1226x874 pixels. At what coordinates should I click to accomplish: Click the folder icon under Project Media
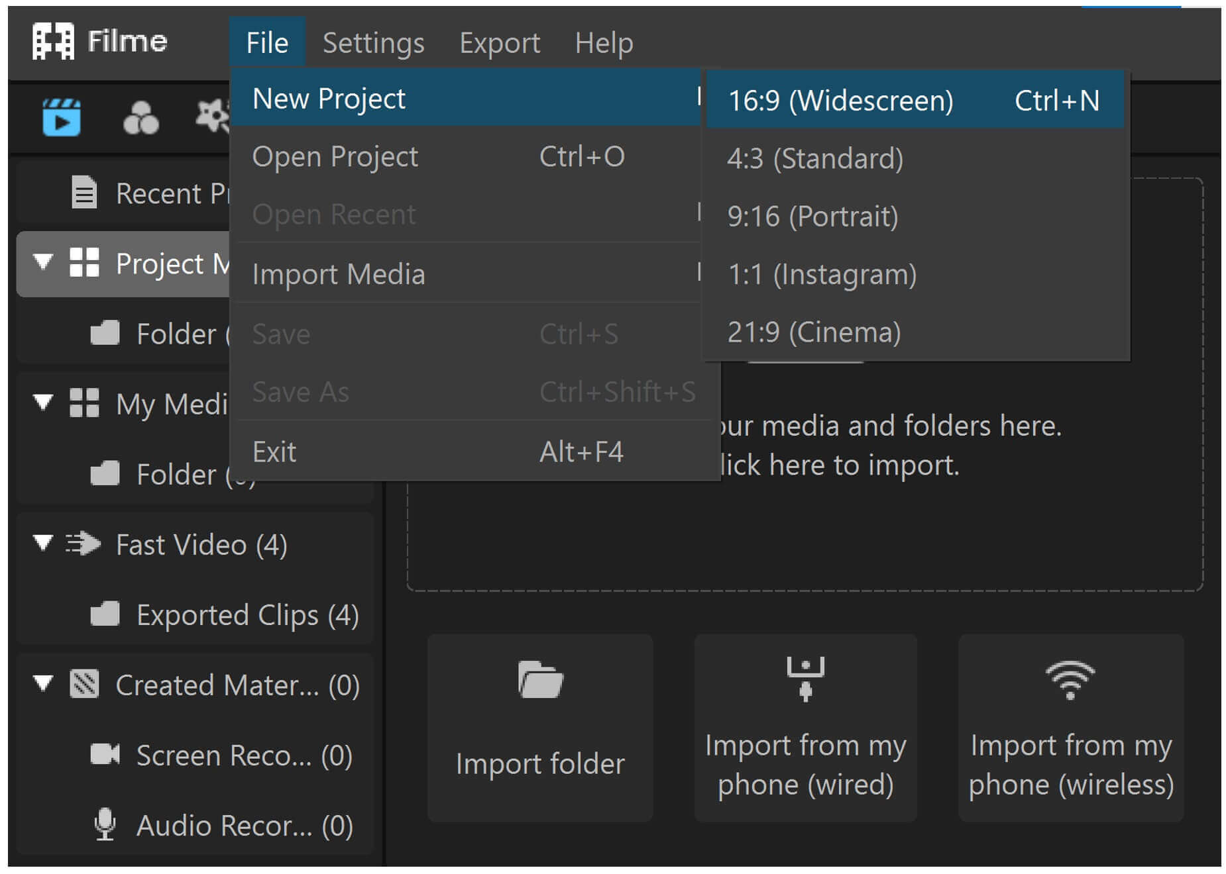point(105,333)
